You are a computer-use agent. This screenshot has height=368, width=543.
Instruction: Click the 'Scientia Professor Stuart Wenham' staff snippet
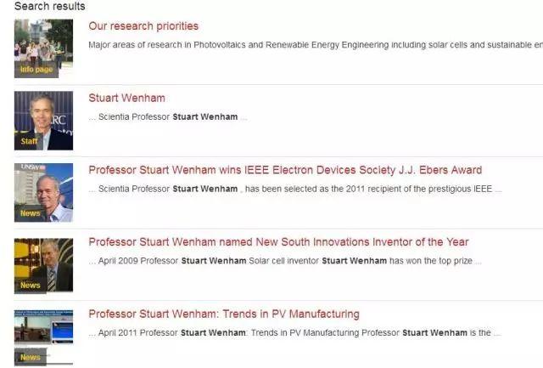(x=168, y=117)
